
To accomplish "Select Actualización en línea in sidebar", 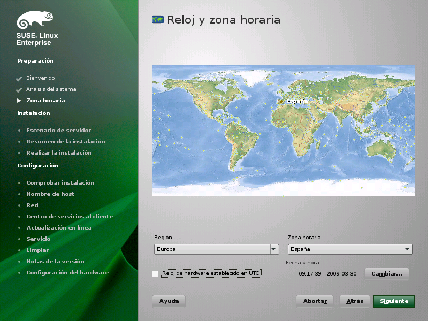I will (59, 228).
